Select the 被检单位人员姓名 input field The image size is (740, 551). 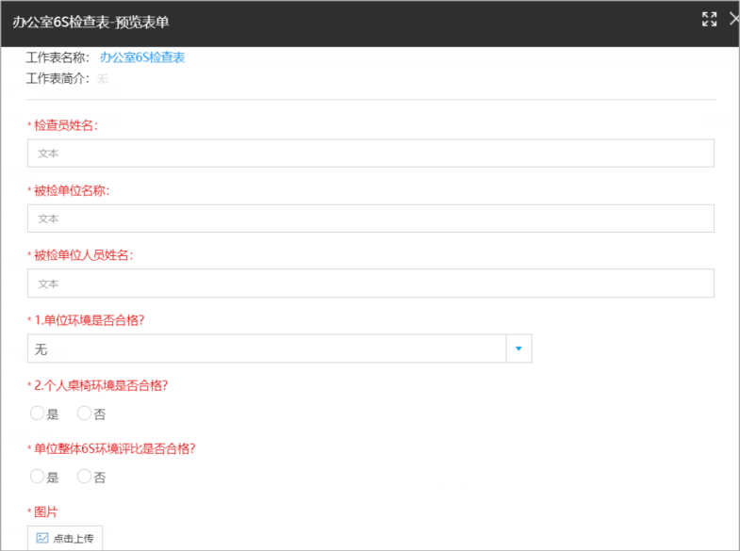pyautogui.click(x=370, y=284)
